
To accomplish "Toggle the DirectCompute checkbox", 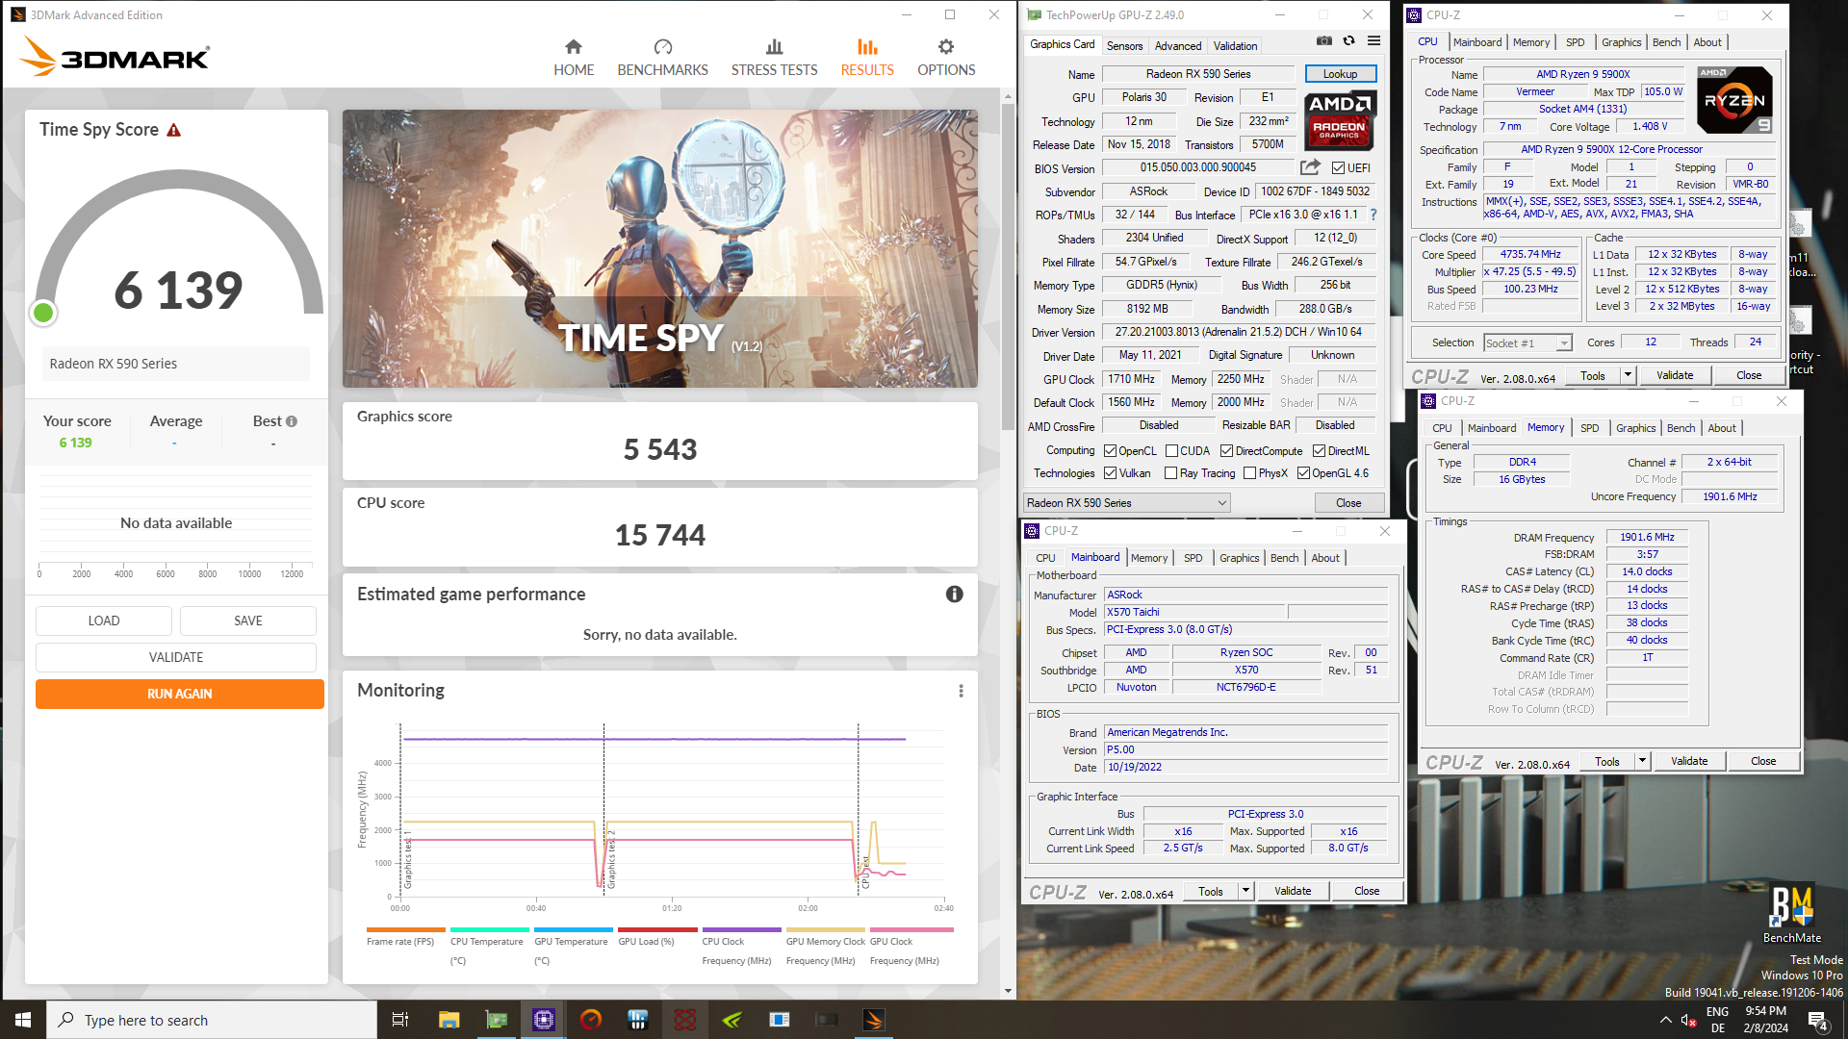I will click(x=1227, y=451).
